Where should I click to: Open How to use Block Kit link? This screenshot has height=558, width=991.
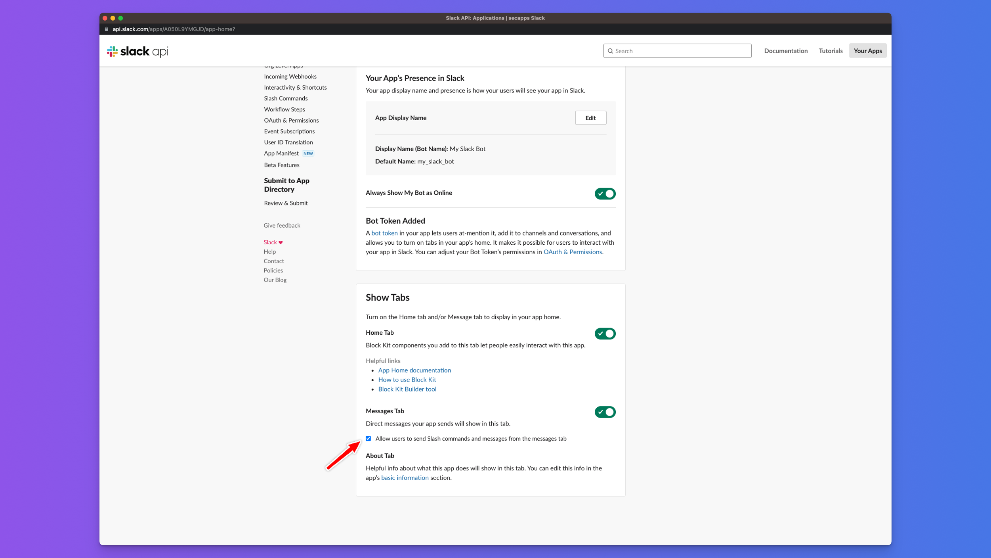pos(407,380)
